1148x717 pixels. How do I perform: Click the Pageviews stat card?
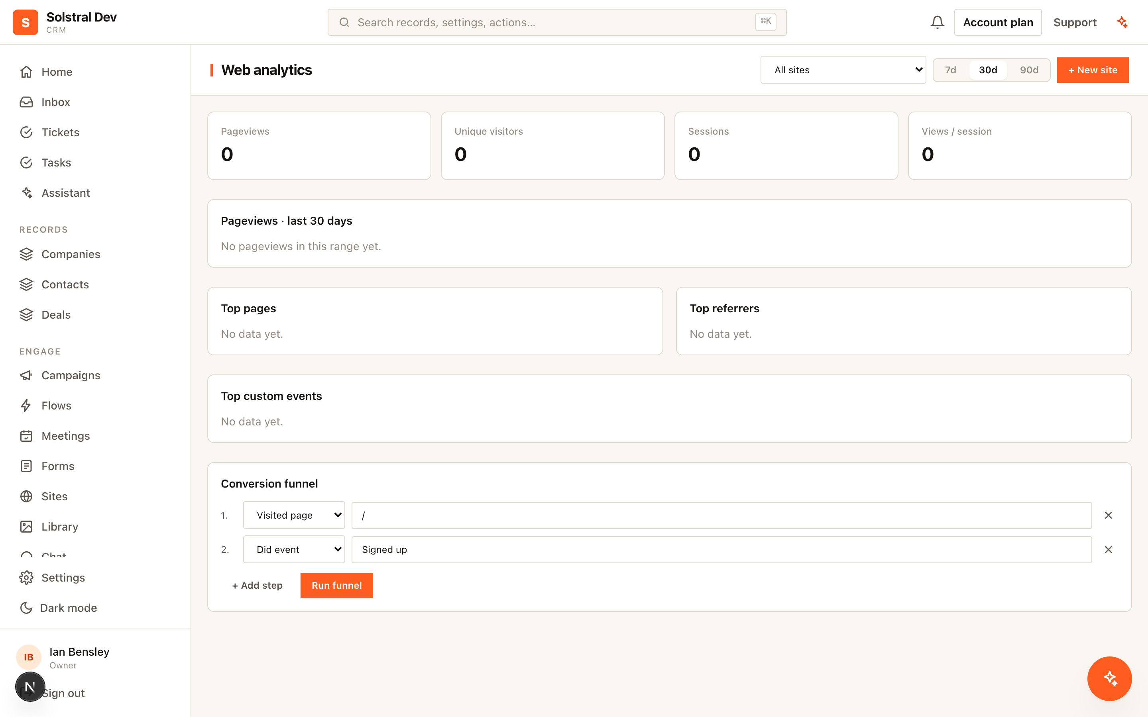point(319,145)
